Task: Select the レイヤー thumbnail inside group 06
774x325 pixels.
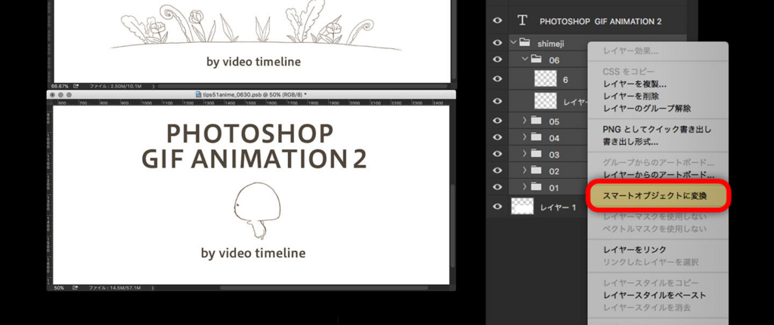Action: coord(546,101)
